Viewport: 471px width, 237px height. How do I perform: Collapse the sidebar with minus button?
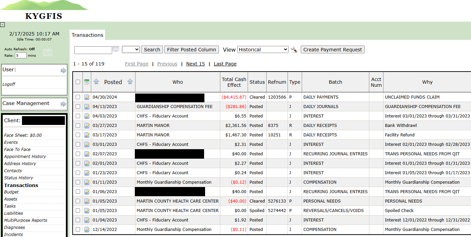coord(2,25)
